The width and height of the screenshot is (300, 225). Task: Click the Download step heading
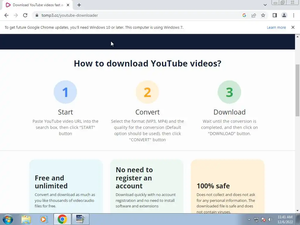229,112
